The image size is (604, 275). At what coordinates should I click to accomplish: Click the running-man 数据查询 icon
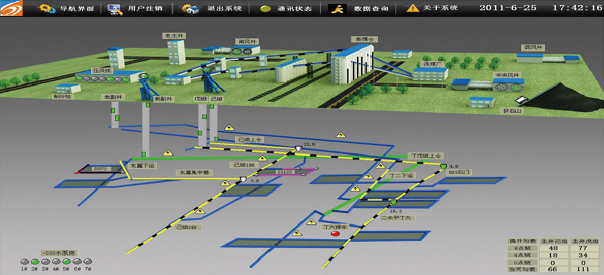[338, 8]
